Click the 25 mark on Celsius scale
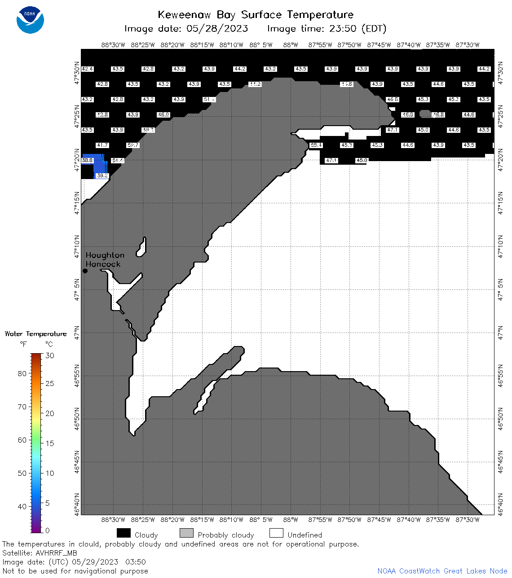This screenshot has width=512, height=578. pos(50,383)
